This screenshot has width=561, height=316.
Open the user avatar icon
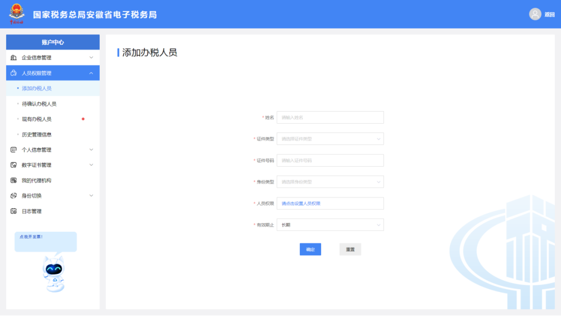tap(535, 15)
